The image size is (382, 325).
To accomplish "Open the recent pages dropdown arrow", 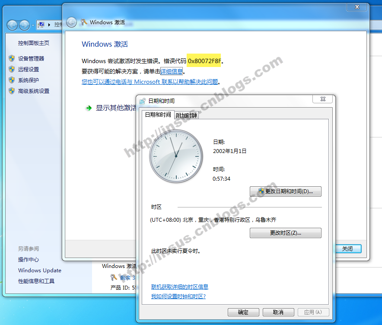I will pyautogui.click(x=33, y=25).
